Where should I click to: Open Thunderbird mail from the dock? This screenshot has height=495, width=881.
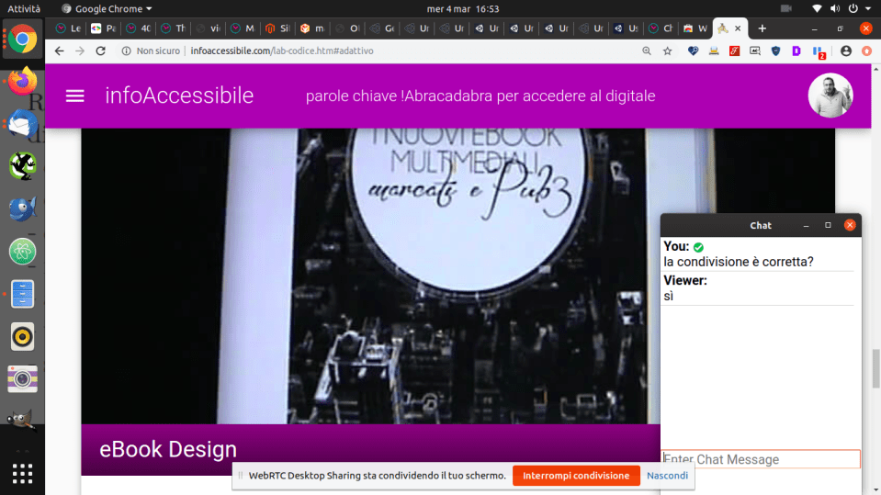coord(22,124)
